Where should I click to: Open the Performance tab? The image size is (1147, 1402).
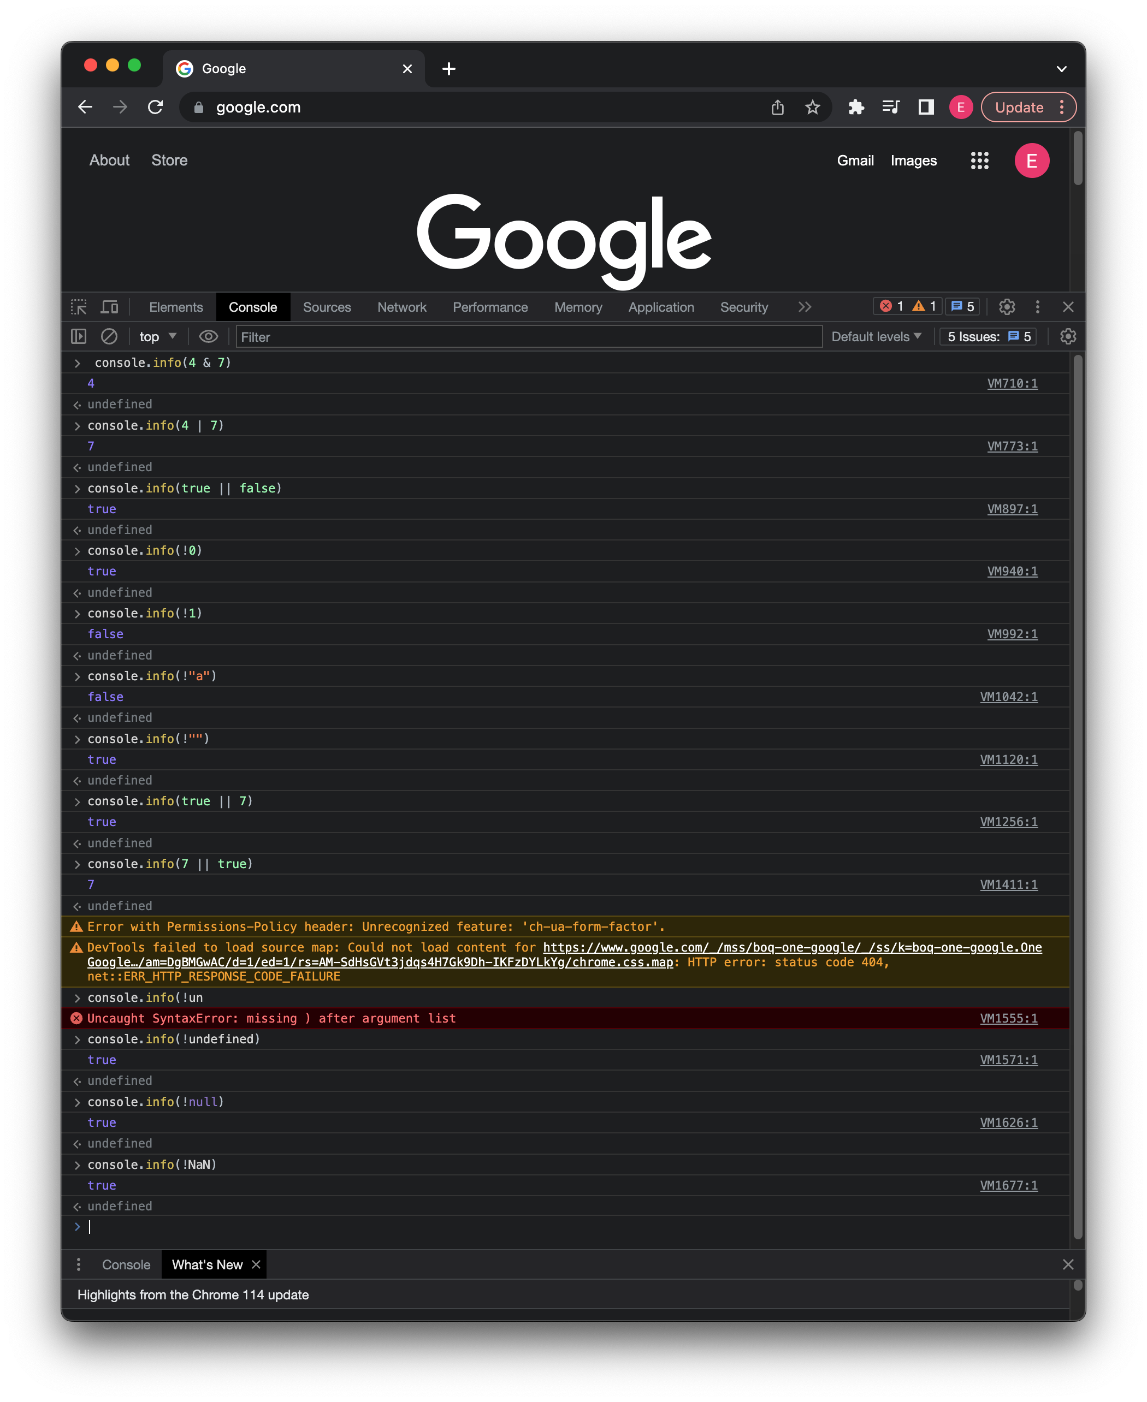(x=490, y=307)
